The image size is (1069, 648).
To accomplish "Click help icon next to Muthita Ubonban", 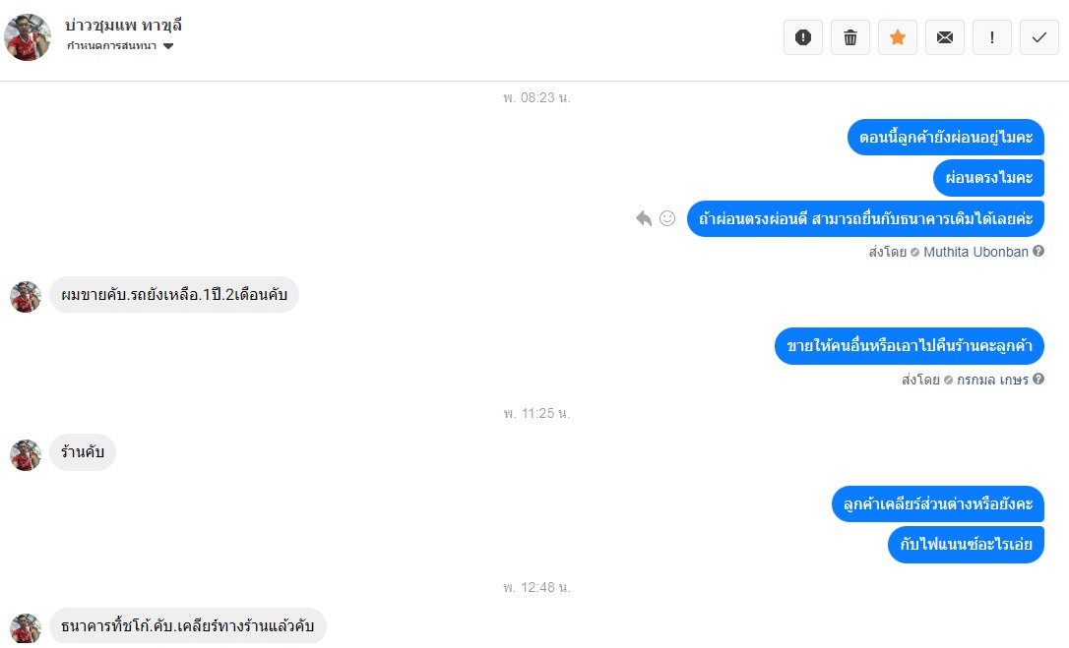I will click(x=1038, y=251).
